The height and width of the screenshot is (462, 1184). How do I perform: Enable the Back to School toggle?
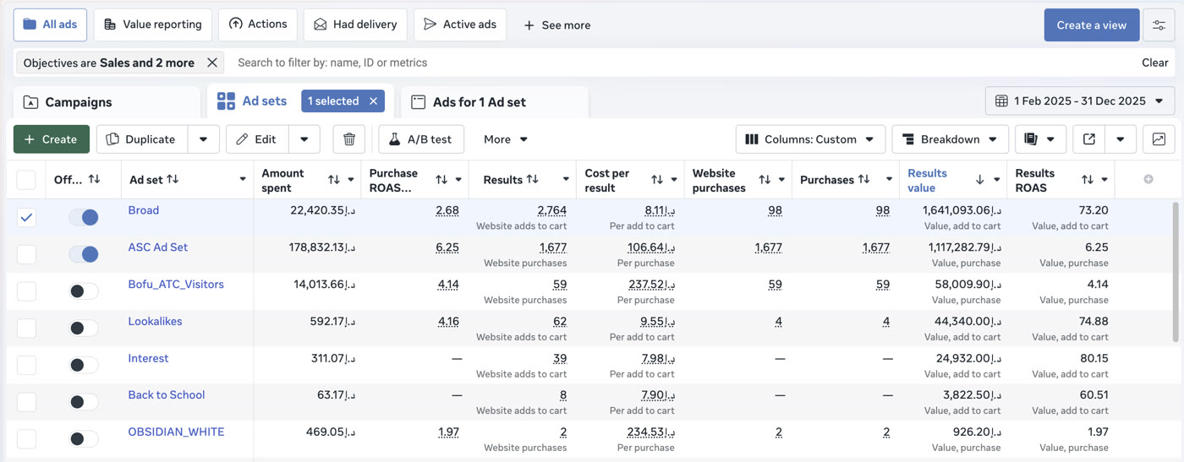(84, 402)
